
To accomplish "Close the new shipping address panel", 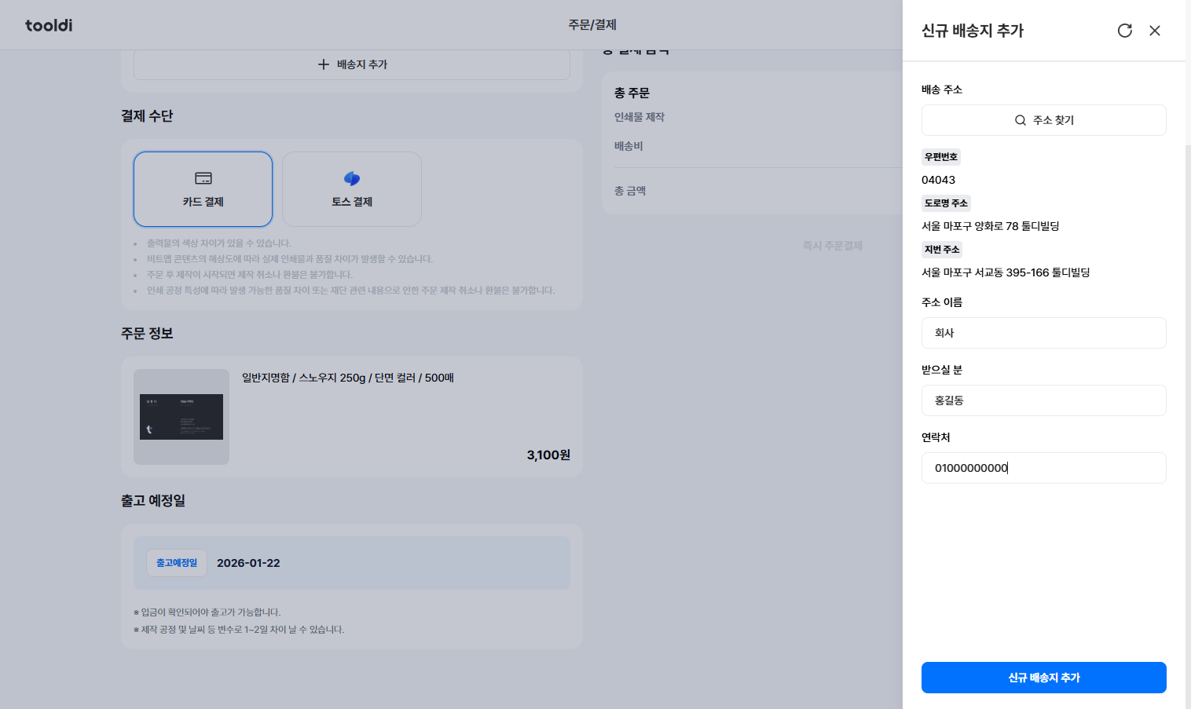I will coord(1154,31).
